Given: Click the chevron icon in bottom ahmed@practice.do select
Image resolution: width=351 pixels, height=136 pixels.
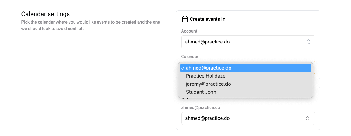Looking at the screenshot, I should coord(308,118).
